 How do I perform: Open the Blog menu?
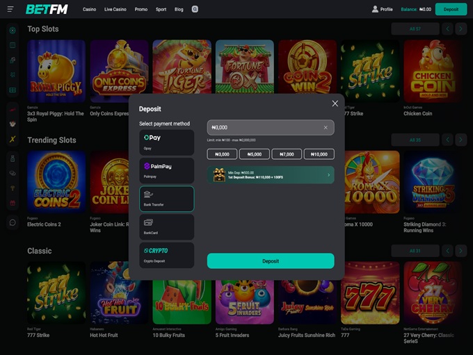(x=179, y=9)
